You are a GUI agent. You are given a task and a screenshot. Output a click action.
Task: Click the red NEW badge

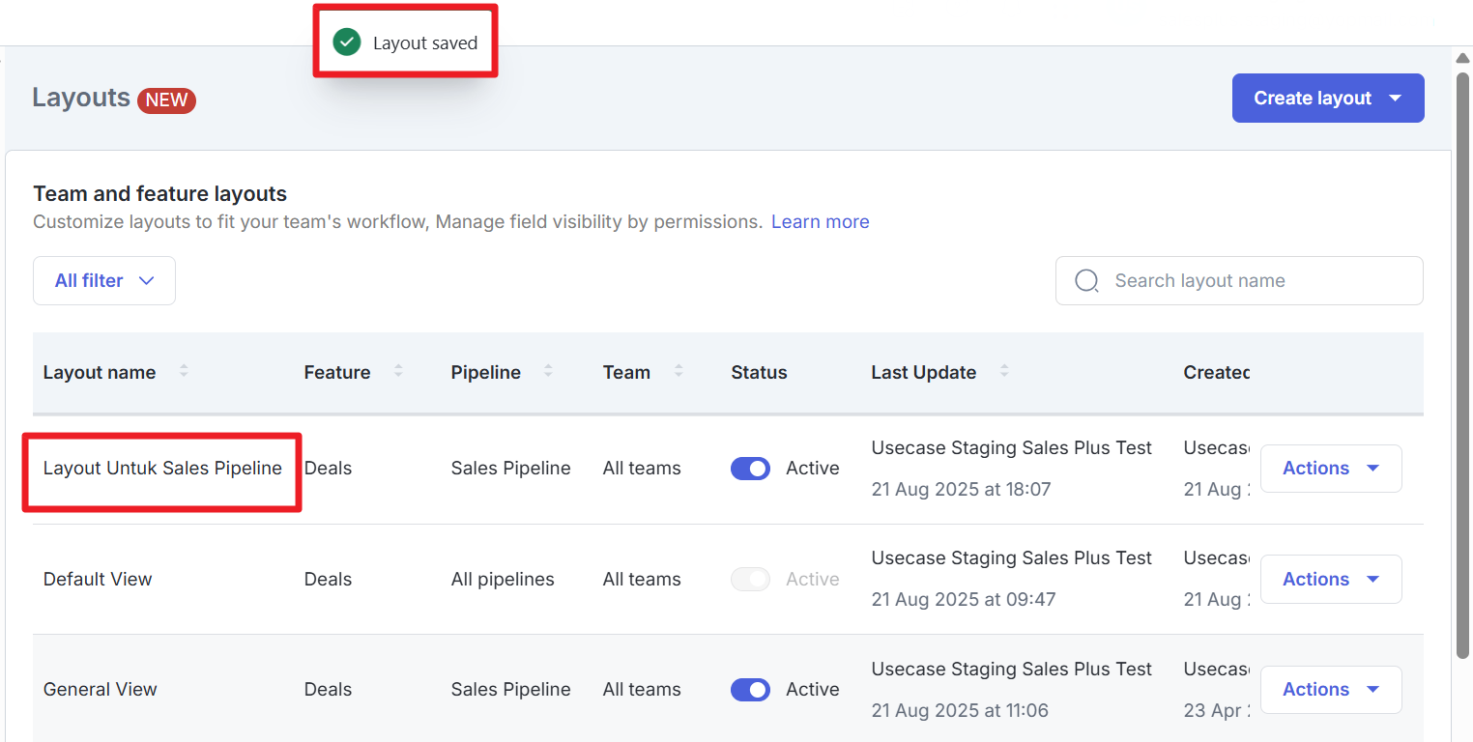coord(166,100)
